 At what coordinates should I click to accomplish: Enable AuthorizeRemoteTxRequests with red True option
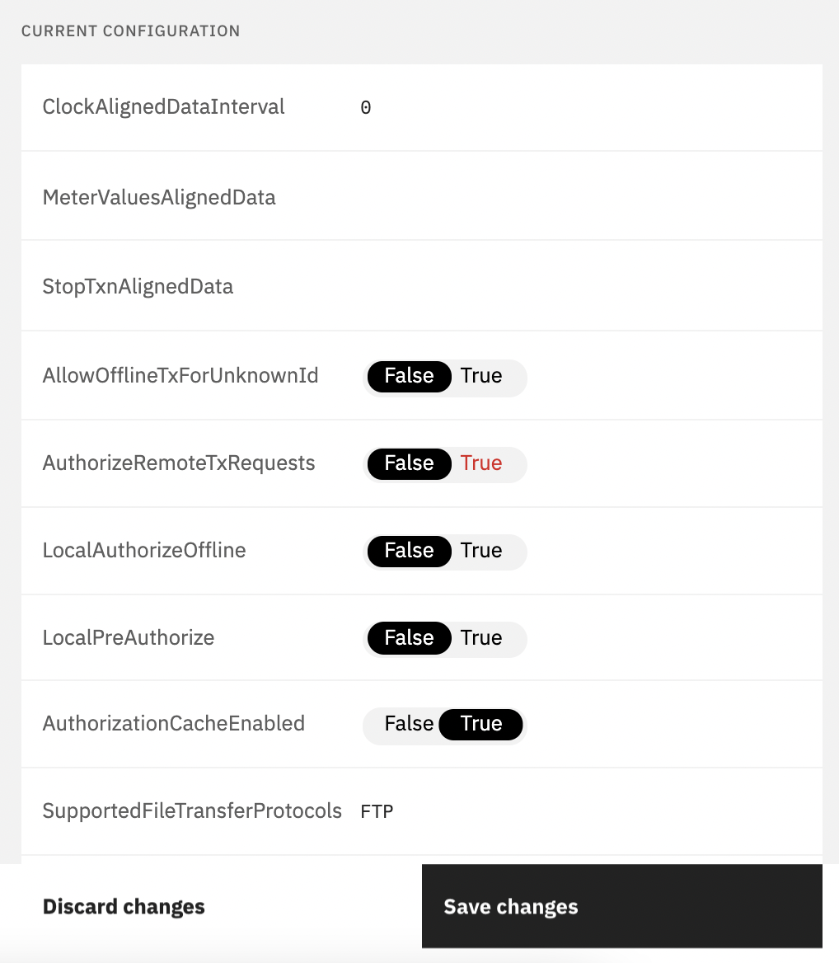pyautogui.click(x=482, y=463)
